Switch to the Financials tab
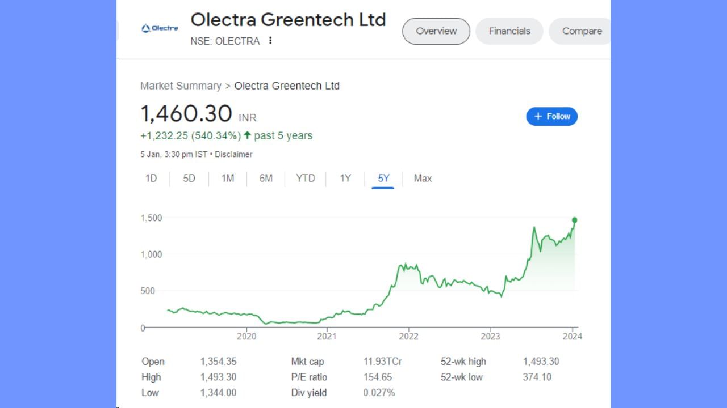The image size is (727, 408). 509,31
